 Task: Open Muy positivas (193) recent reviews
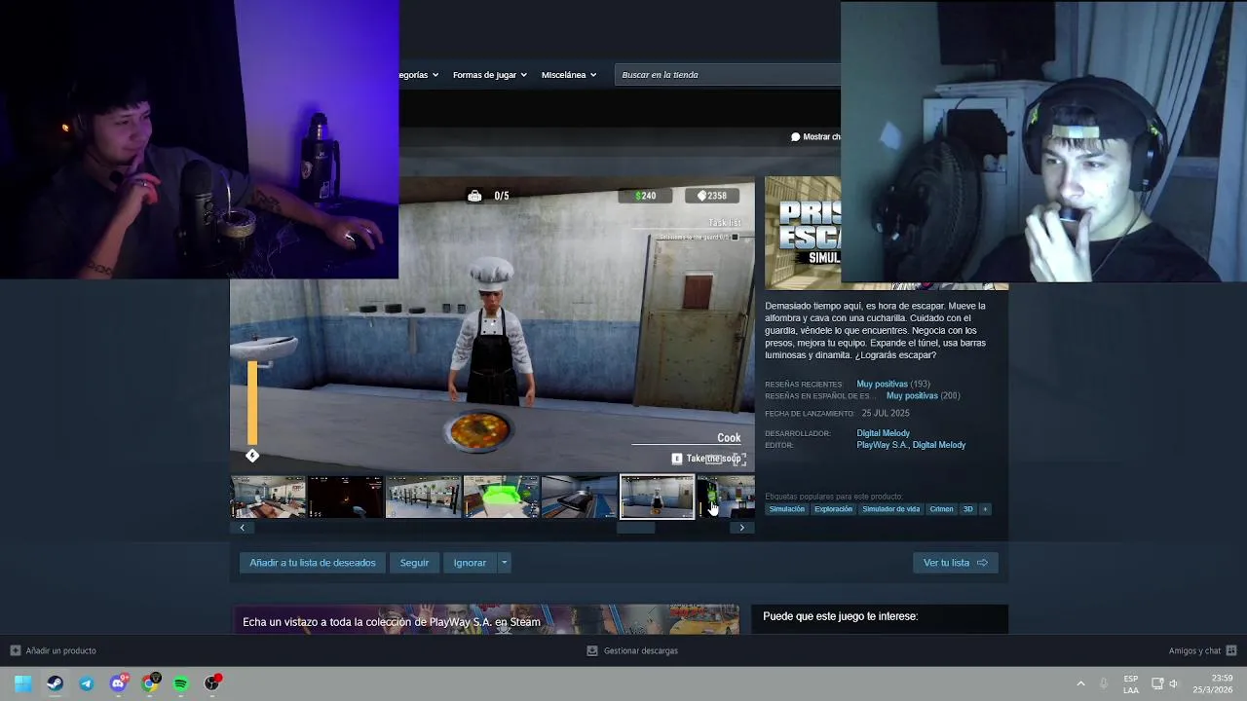(892, 385)
